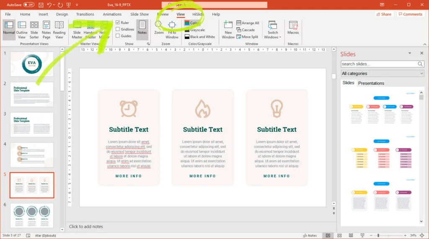Close the Slides pane

(x=421, y=53)
